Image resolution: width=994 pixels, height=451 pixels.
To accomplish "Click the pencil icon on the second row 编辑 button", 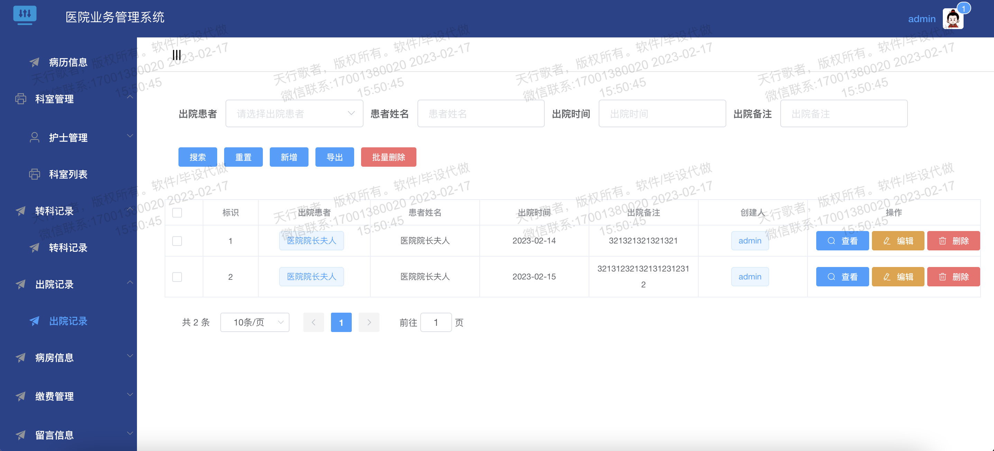I will tap(886, 277).
